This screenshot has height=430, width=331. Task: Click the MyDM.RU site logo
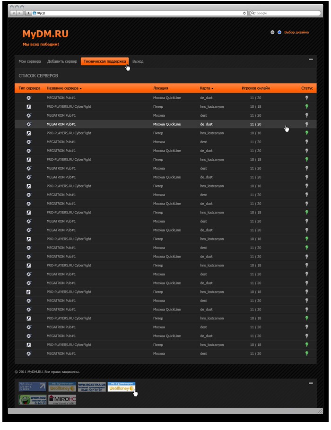click(x=45, y=34)
